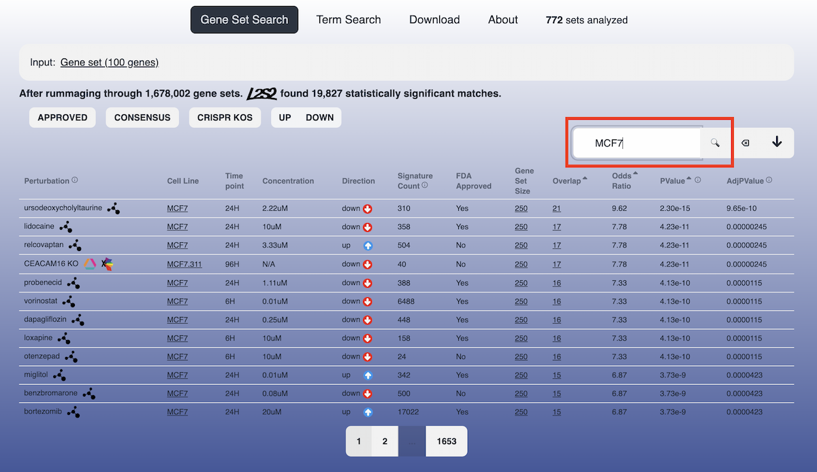The height and width of the screenshot is (472, 817).
Task: Filter results by UP direction
Action: point(285,118)
